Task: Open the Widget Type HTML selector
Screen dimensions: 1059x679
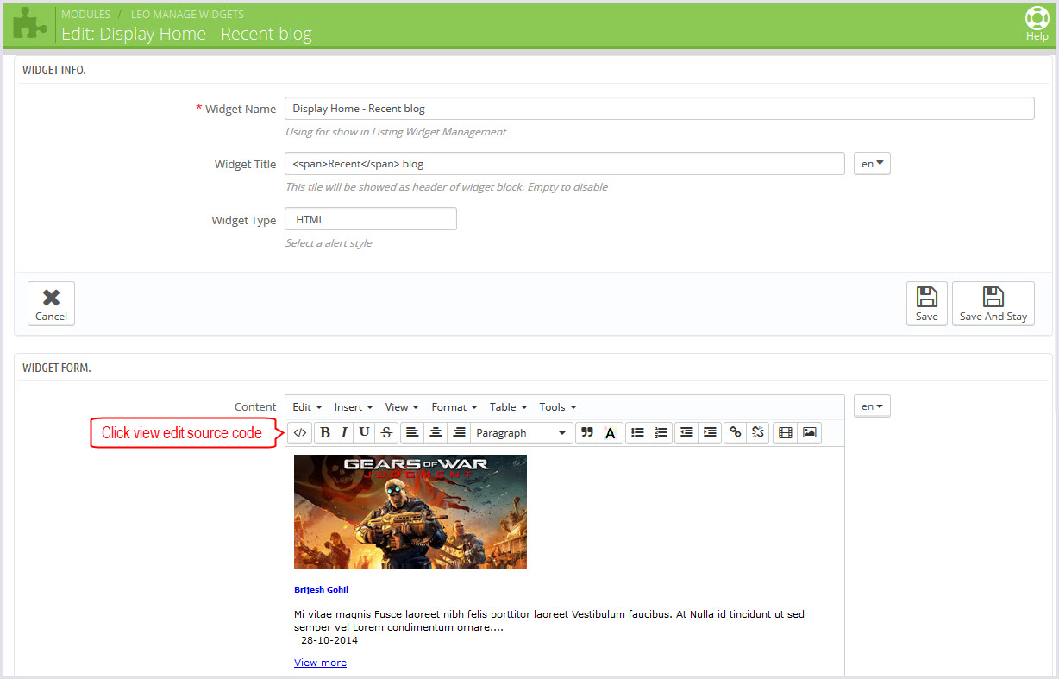Action: click(371, 219)
